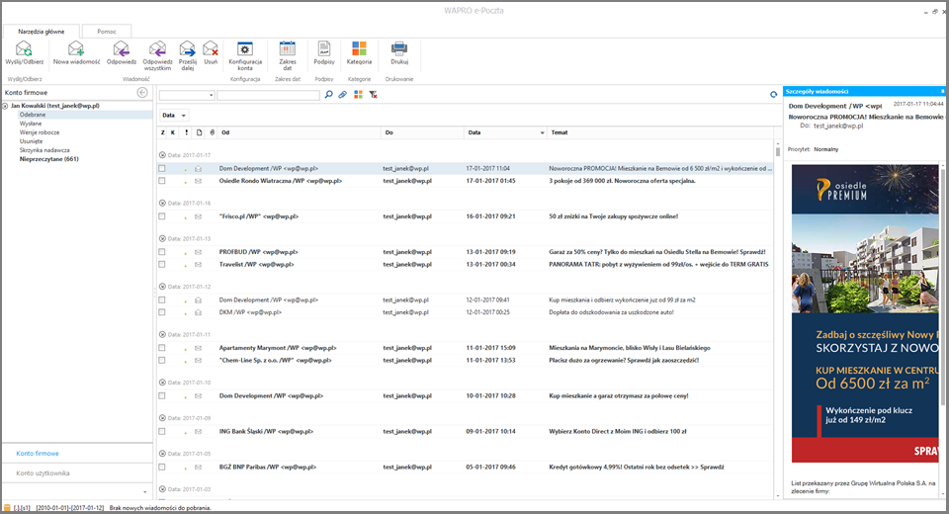Click the attachment column header icon

point(213,132)
